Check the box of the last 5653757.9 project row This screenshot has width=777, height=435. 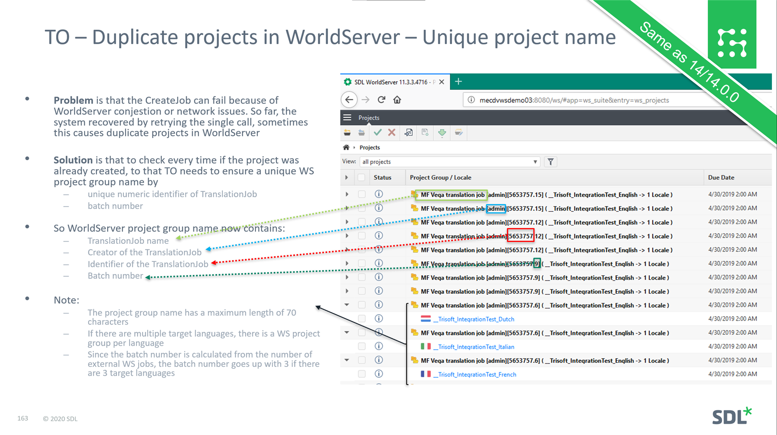[362, 291]
